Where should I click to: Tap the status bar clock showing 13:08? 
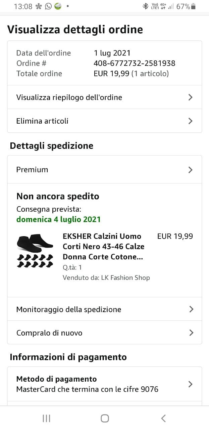coord(23,6)
